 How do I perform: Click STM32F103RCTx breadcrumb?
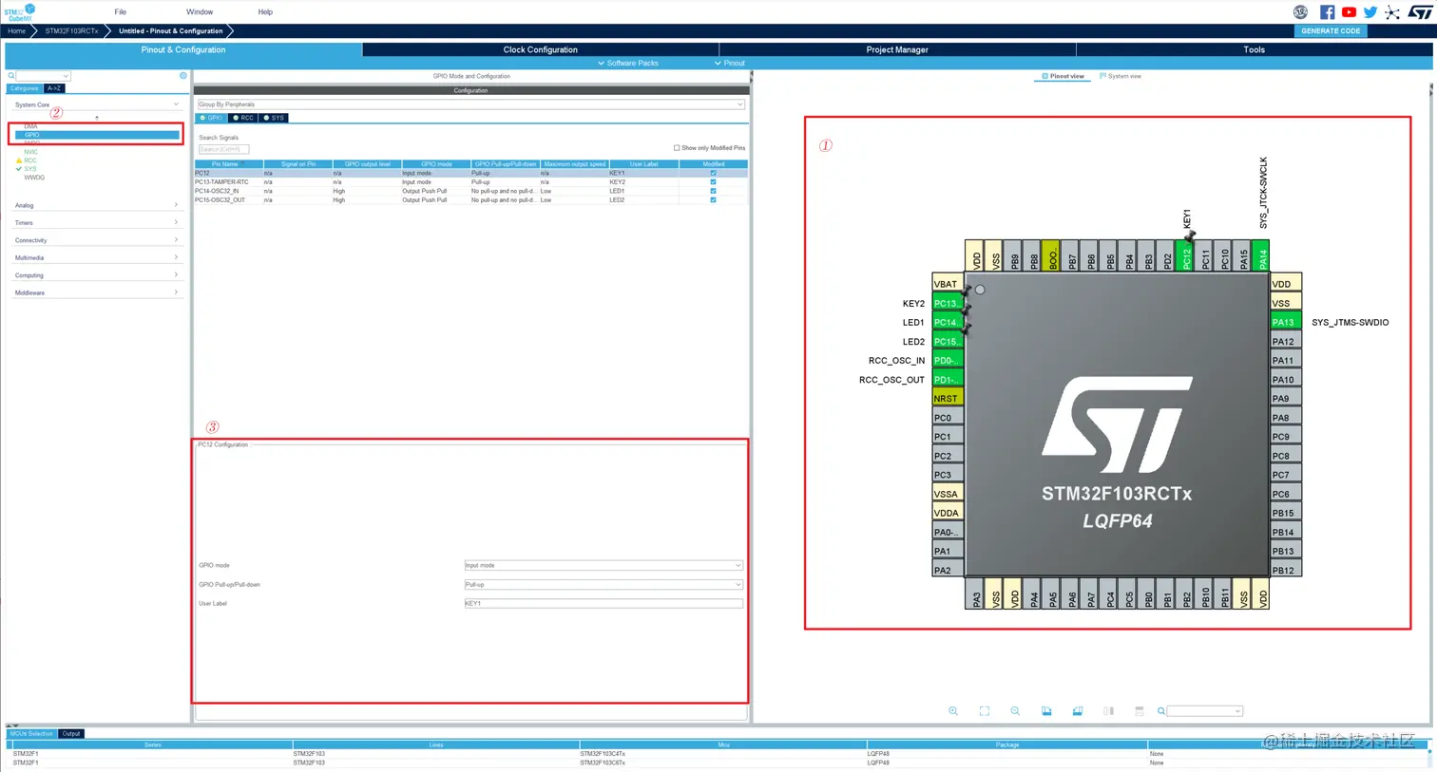pos(71,30)
